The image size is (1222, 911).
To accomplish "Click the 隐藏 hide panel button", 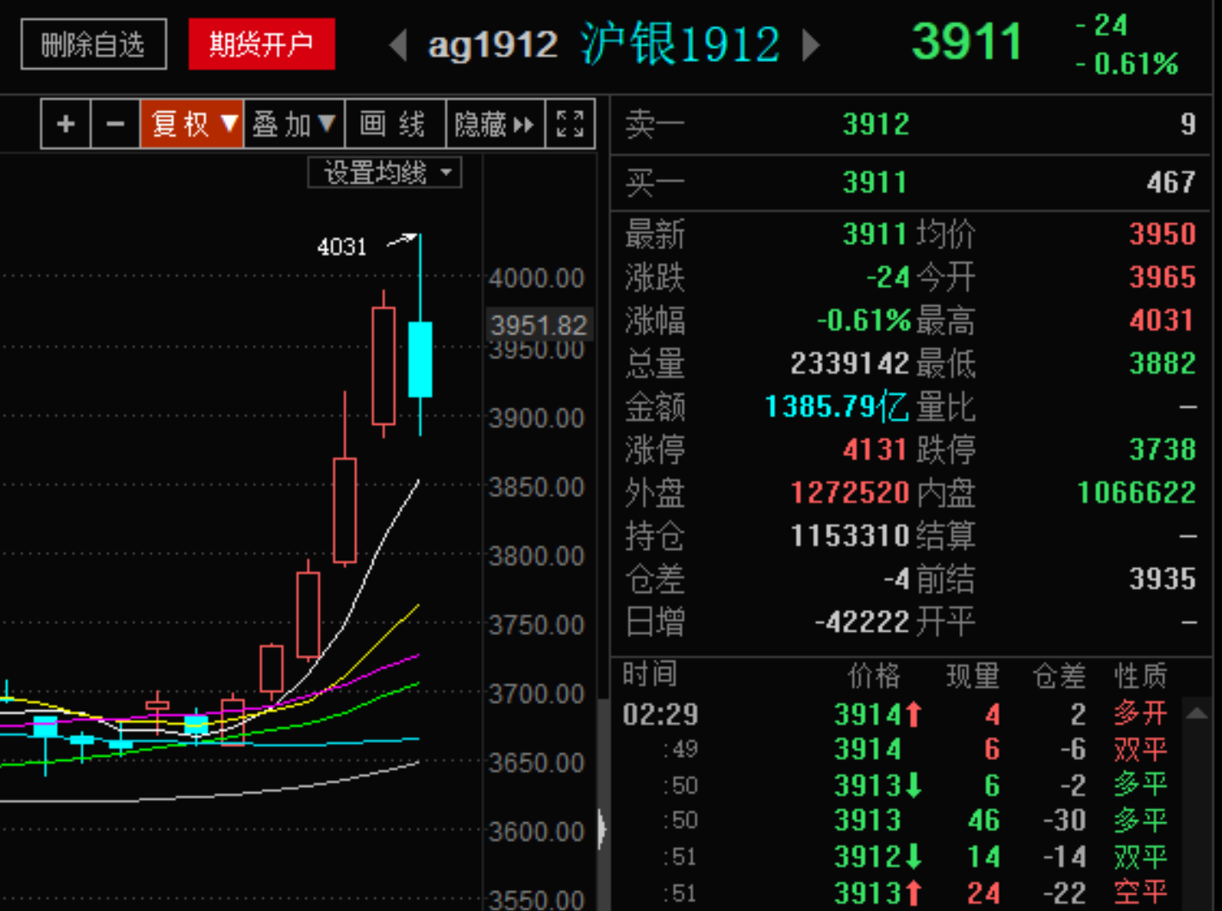I will (x=496, y=124).
